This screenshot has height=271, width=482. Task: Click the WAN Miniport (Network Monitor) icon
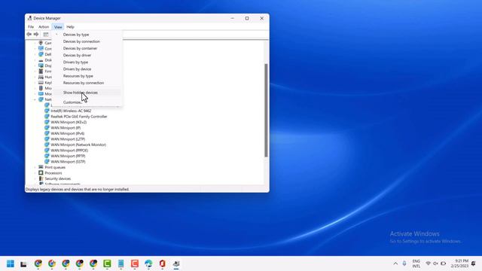(47, 145)
